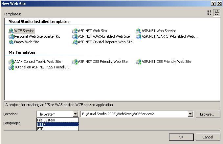Screen dimensions: 223x144
Task: Select ASP.NET AJAX-Enabled Web Site icon
Action: tap(75, 37)
